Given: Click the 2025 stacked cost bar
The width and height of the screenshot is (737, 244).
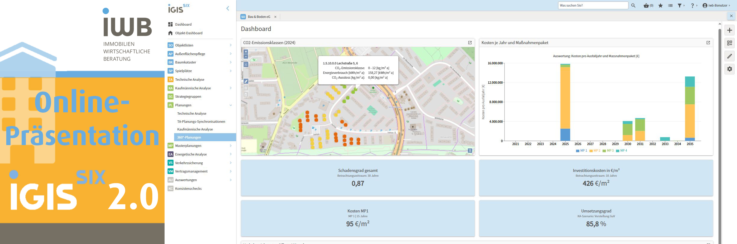Looking at the screenshot, I should [565, 102].
